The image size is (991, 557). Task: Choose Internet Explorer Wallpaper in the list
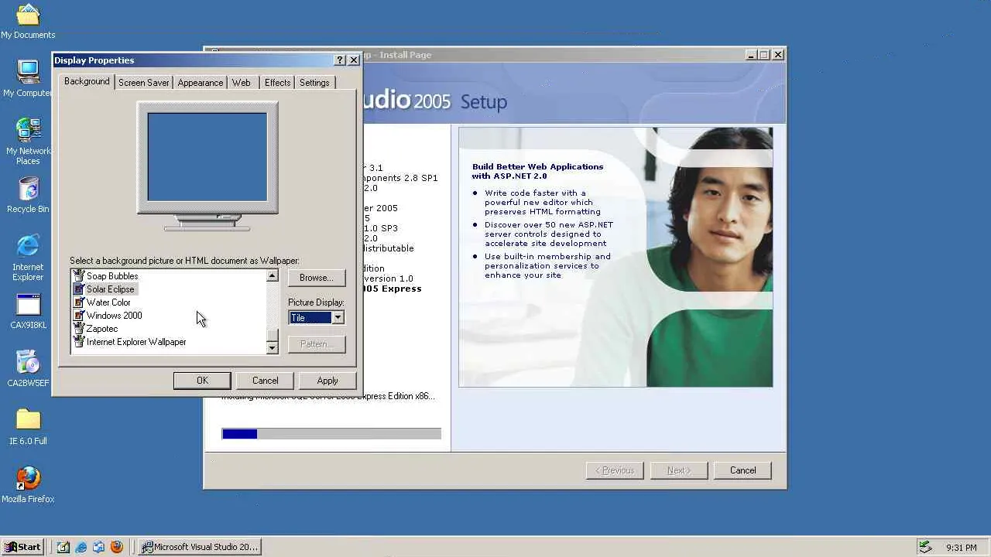pos(136,342)
